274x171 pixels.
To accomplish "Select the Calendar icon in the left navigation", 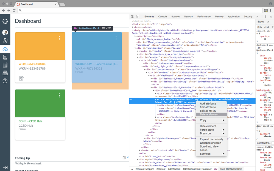I will click(x=5, y=65).
